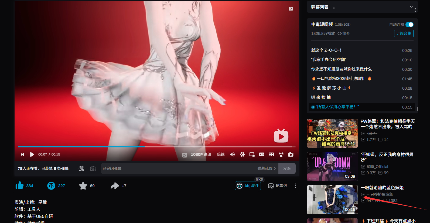430x223 pixels.
Task: Mute the video volume speaker icon
Action: tap(232, 154)
